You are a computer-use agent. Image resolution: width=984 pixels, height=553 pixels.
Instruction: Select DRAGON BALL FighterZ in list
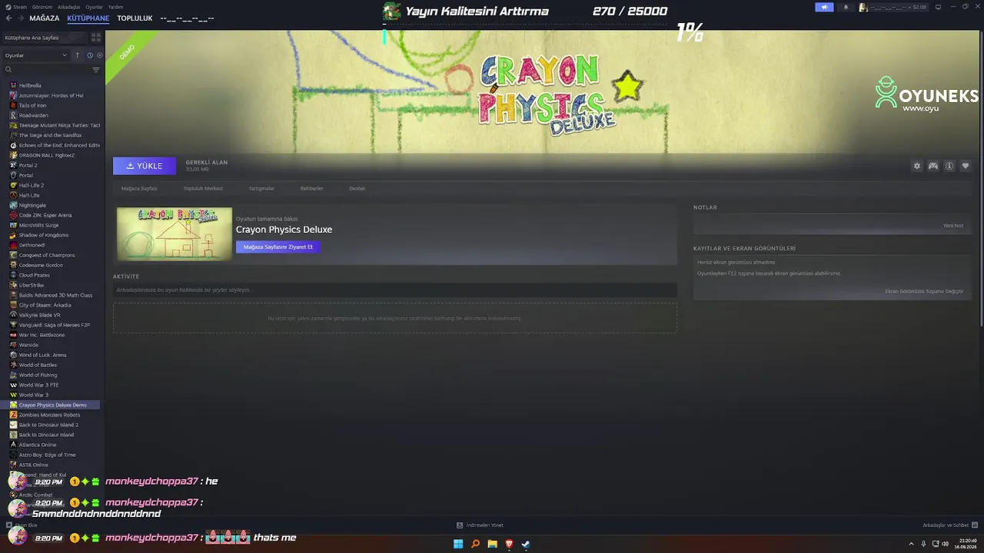[50, 155]
